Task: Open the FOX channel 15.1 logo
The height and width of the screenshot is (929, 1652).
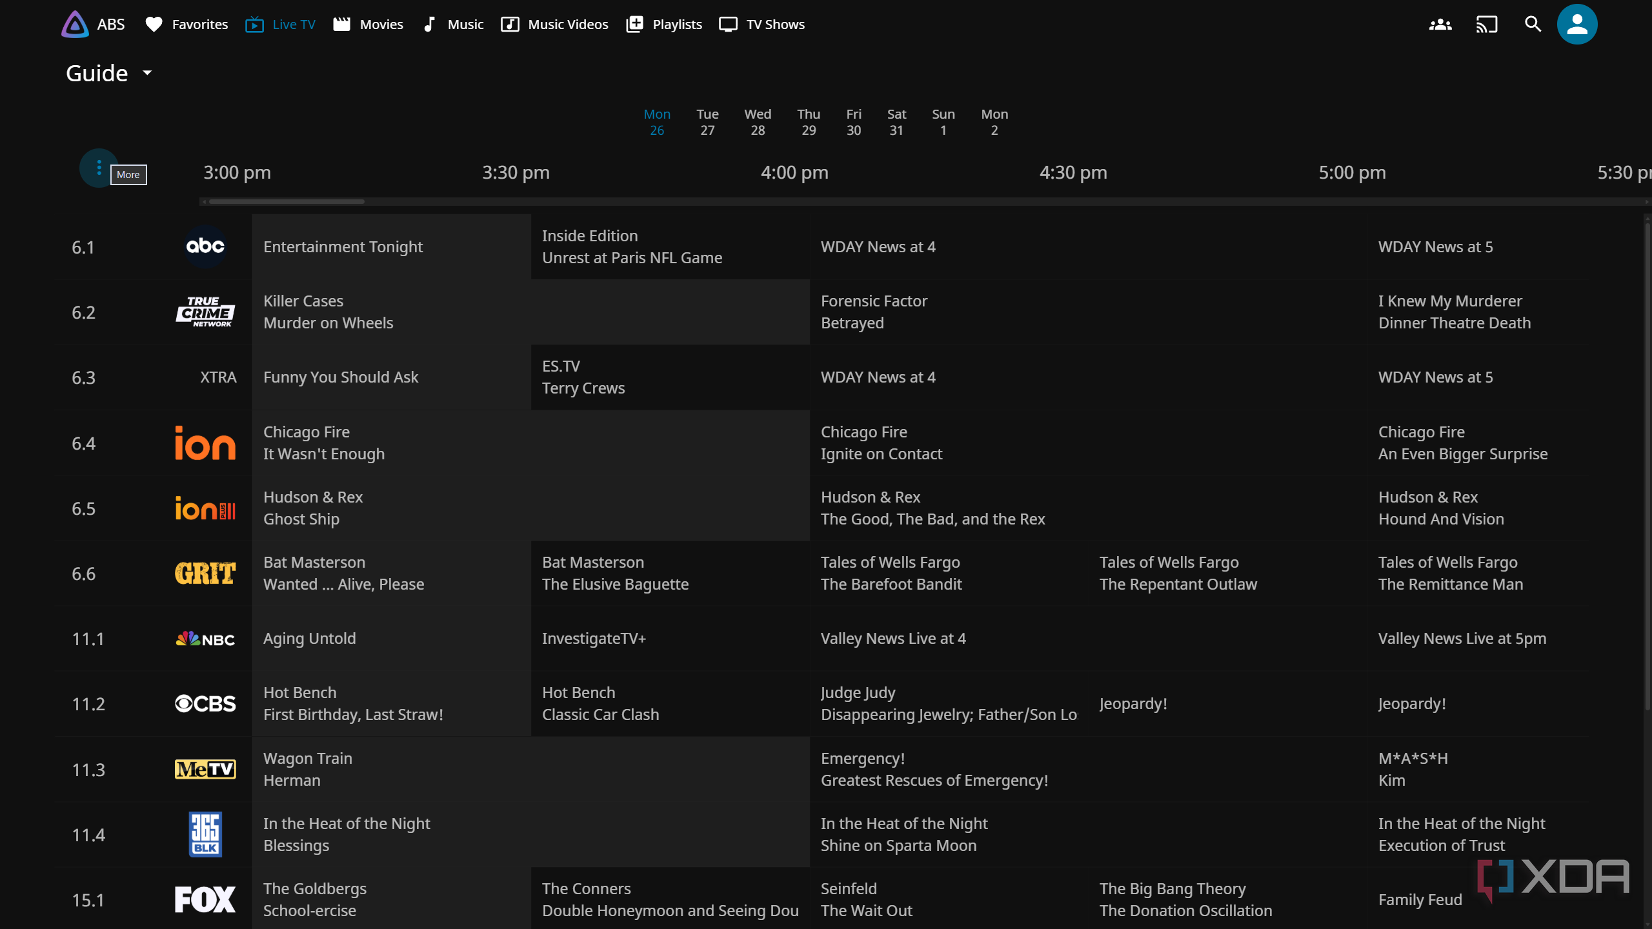Action: (x=205, y=900)
